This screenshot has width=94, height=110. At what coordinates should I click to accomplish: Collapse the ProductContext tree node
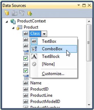[x=7, y=22]
